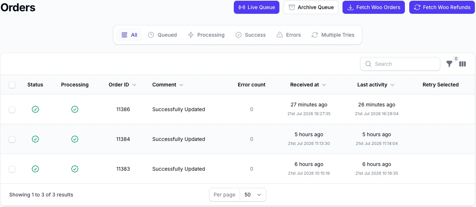This screenshot has width=476, height=207.
Task: Click download icon on Fetch Woo Orders
Action: 350,7
